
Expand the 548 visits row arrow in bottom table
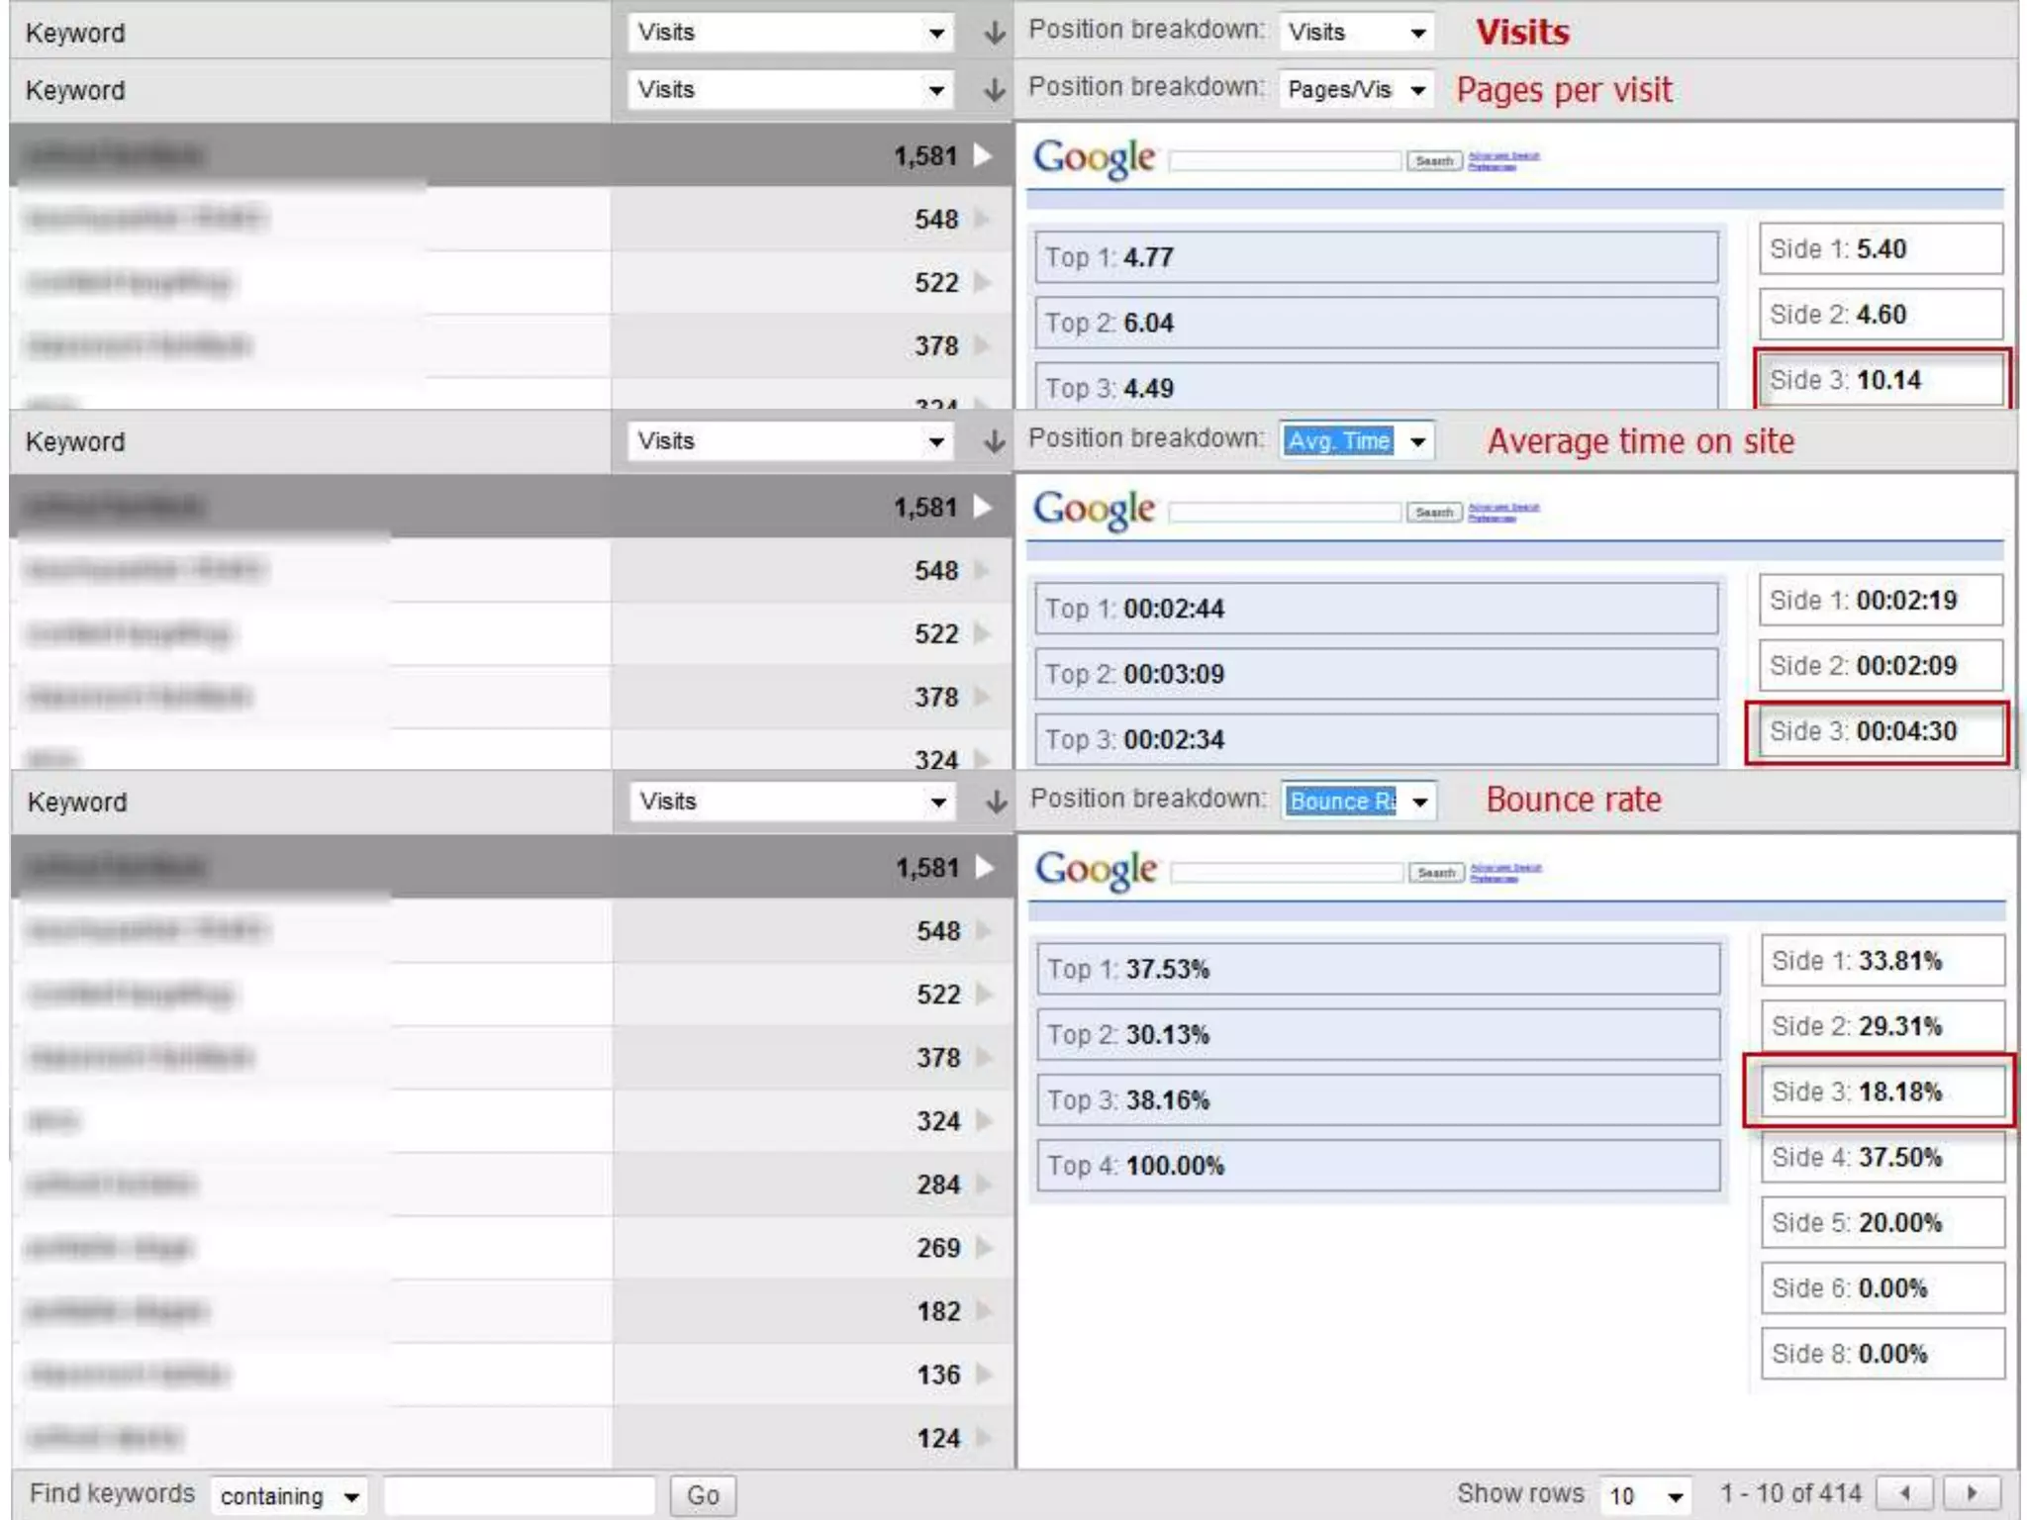coord(983,930)
